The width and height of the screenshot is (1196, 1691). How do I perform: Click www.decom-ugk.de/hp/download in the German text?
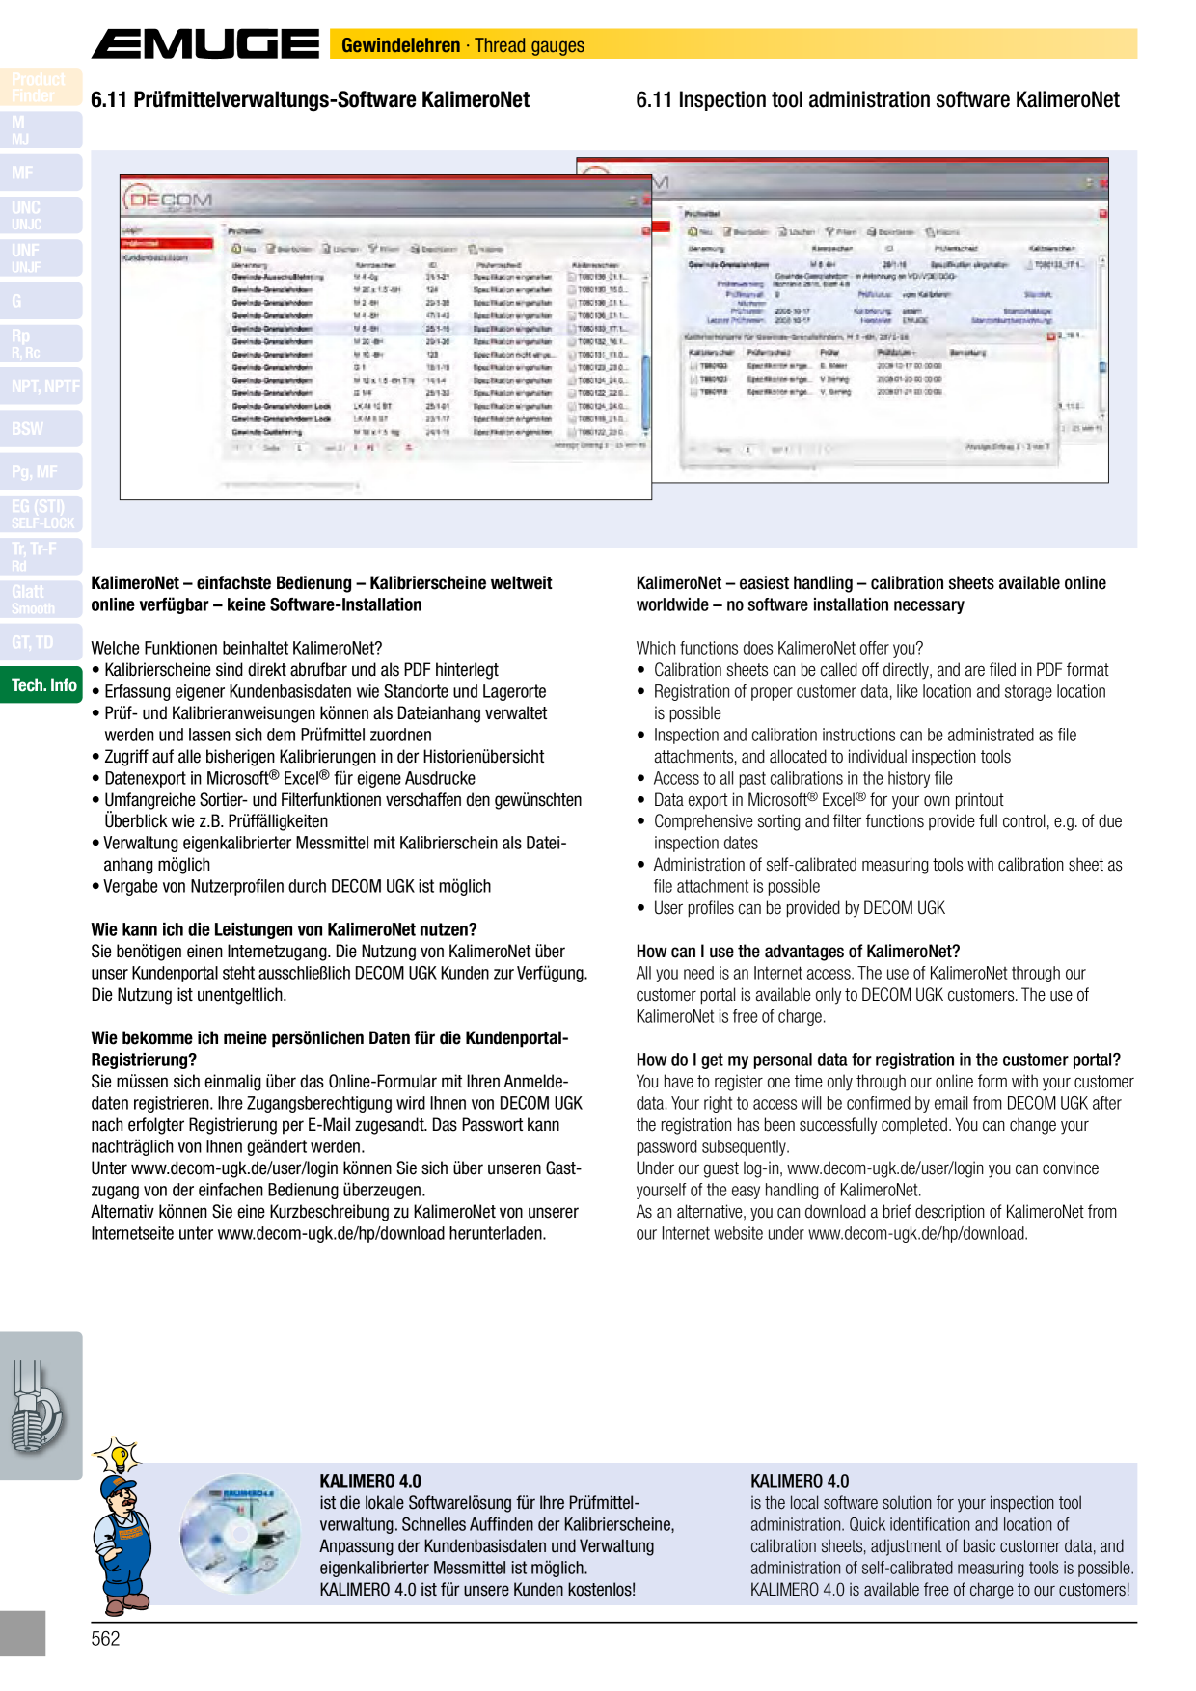330,1233
